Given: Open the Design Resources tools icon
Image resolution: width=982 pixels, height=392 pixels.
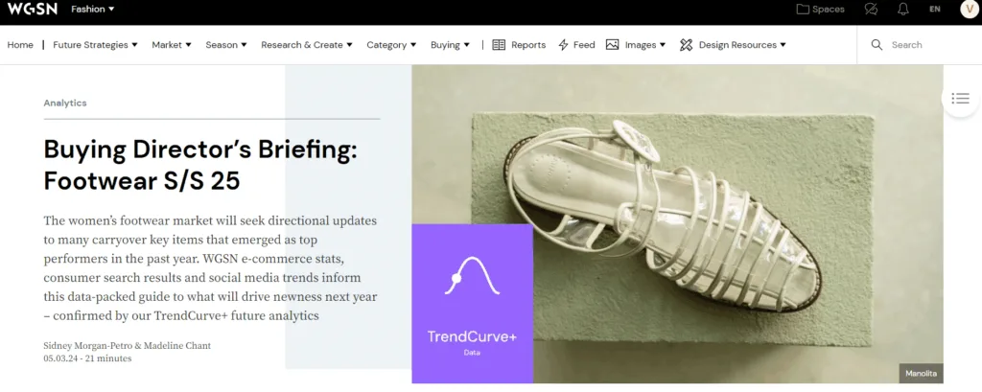Looking at the screenshot, I should point(687,45).
